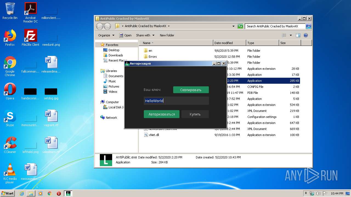Select the 'en' folder row
This screenshot has height=197, width=351.
221,51
